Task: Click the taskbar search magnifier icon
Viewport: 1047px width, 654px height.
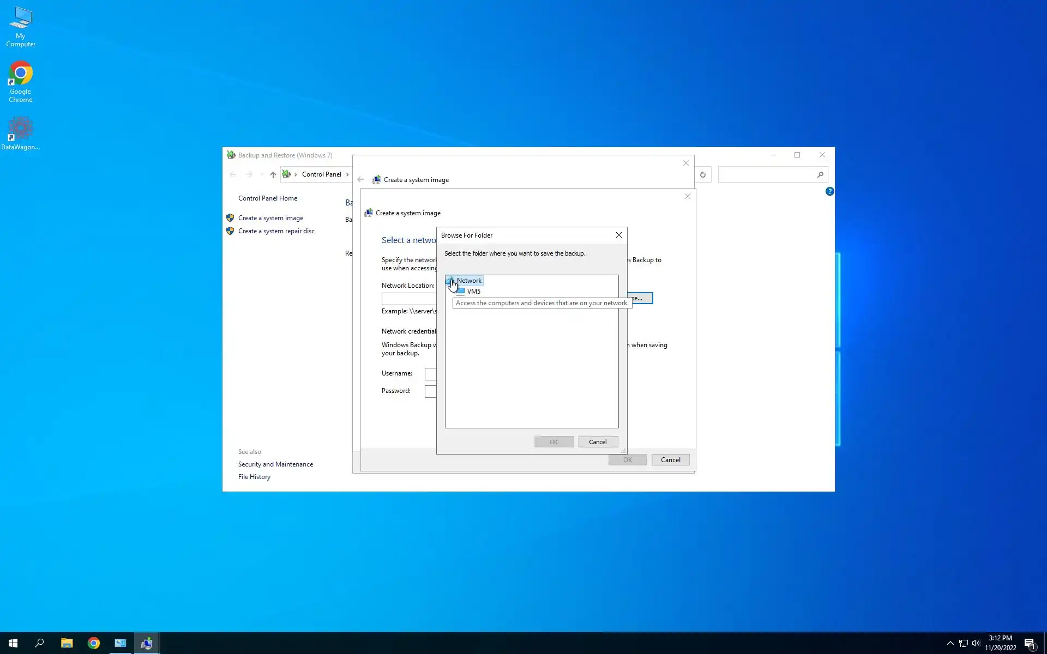Action: pos(39,643)
